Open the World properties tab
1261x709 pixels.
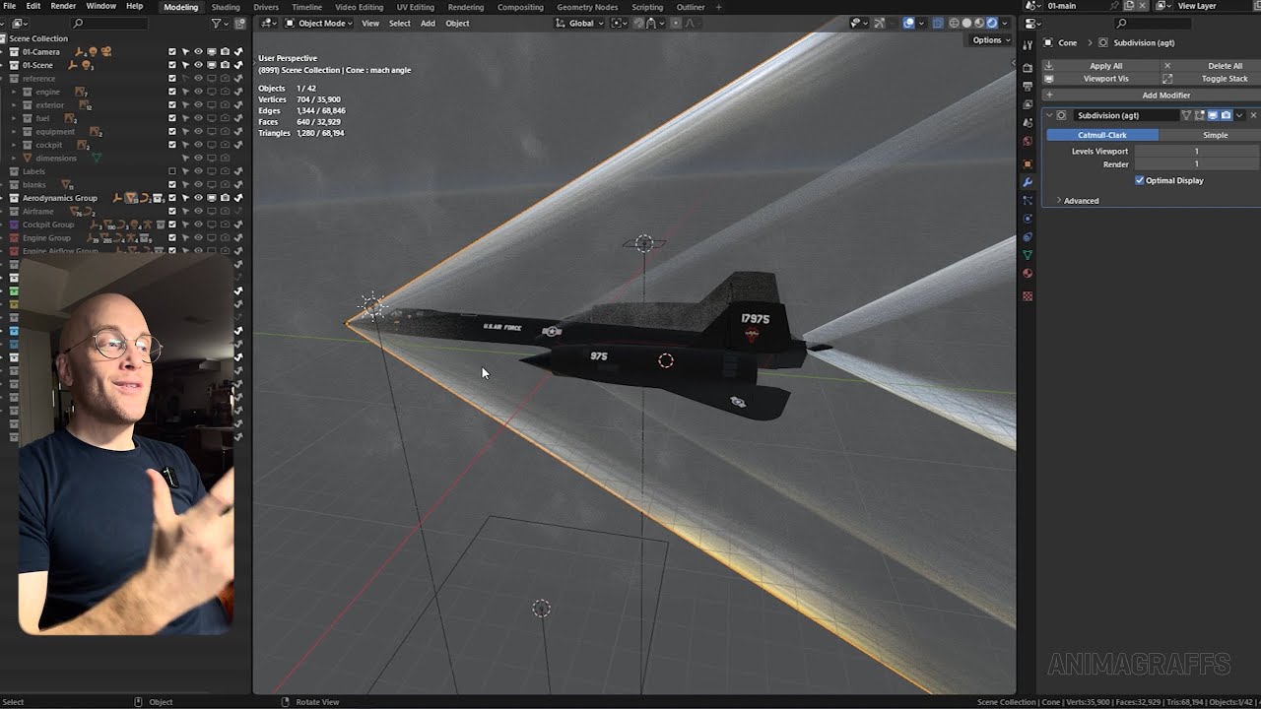1028,141
